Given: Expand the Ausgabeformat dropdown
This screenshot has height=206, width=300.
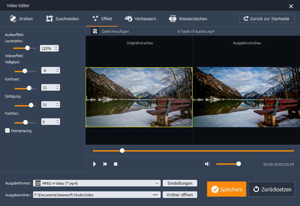Looking at the screenshot, I should [x=157, y=183].
